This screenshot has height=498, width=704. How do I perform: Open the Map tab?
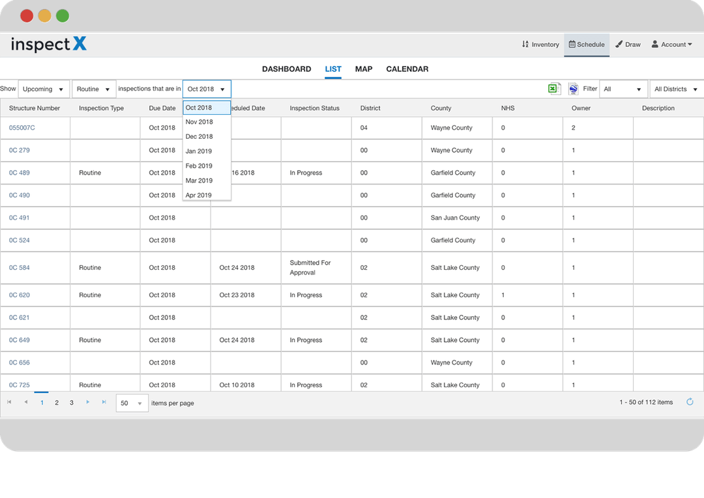point(363,68)
